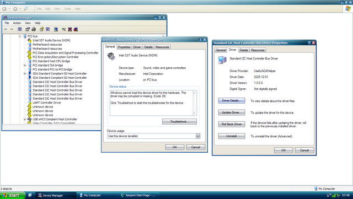The image size is (353, 199).
Task: Click the Forward history dropdown arrow in My Computer
Action: point(20,9)
